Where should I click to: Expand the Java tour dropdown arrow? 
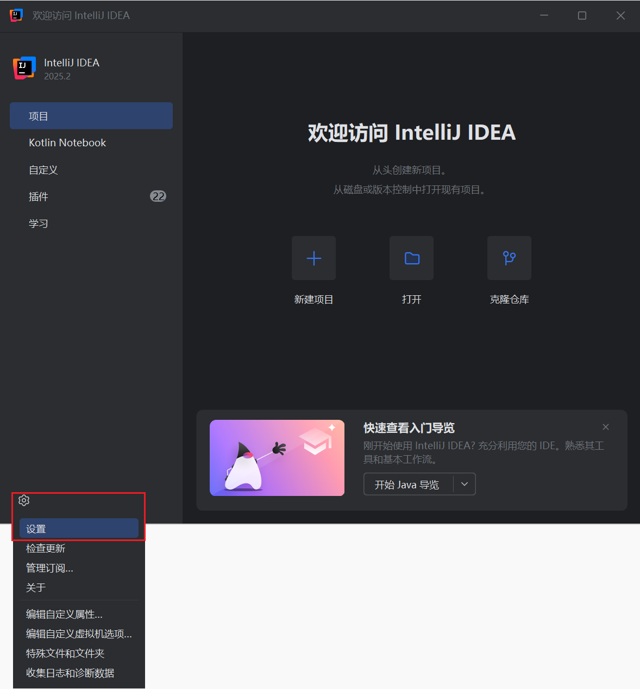(465, 484)
